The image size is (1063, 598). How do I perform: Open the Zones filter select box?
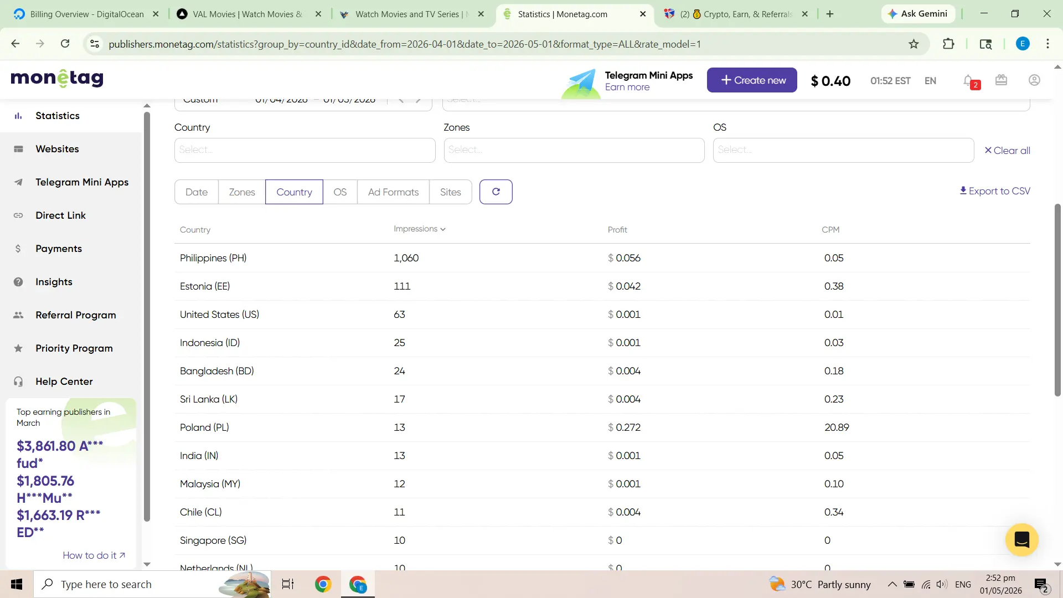click(x=574, y=150)
